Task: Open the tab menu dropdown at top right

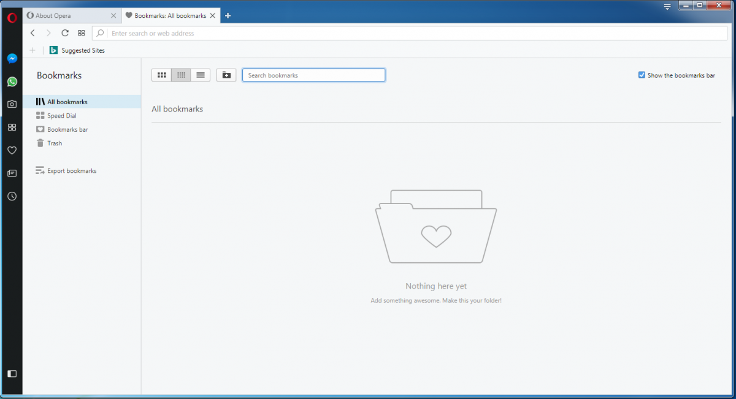Action: tap(667, 7)
